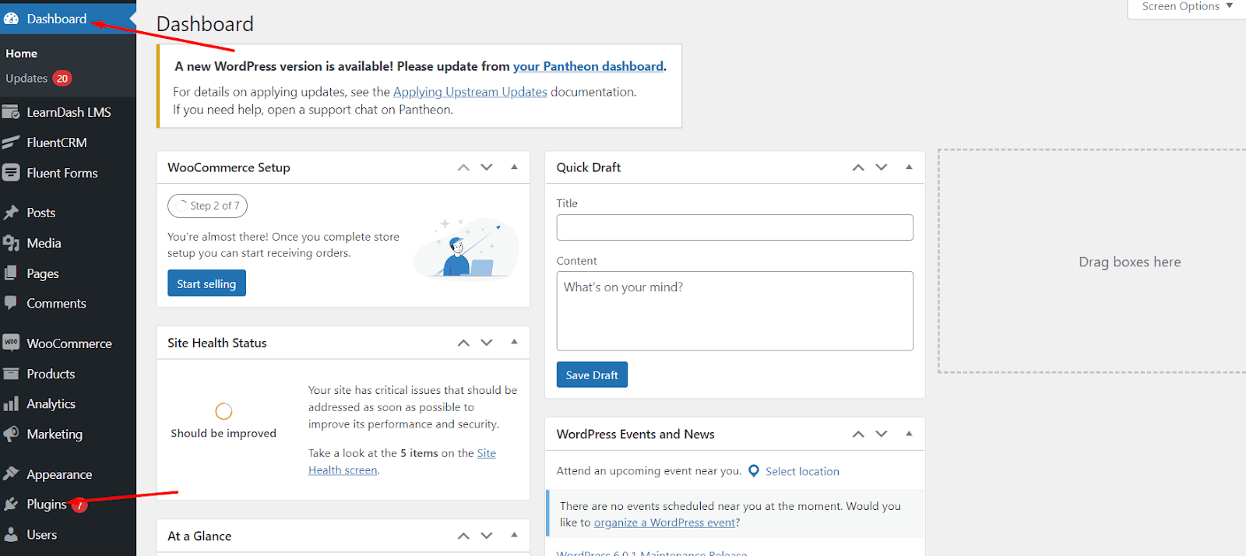Click the WooCommerce logo icon
The image size is (1246, 556).
pyautogui.click(x=11, y=343)
